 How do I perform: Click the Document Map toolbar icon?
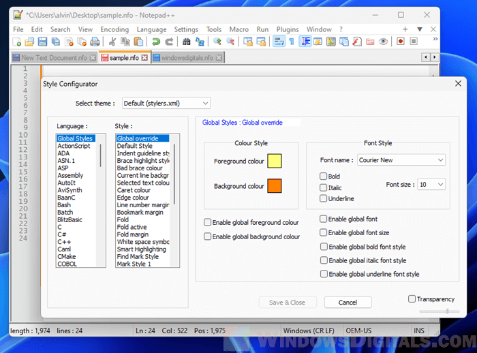(x=331, y=42)
